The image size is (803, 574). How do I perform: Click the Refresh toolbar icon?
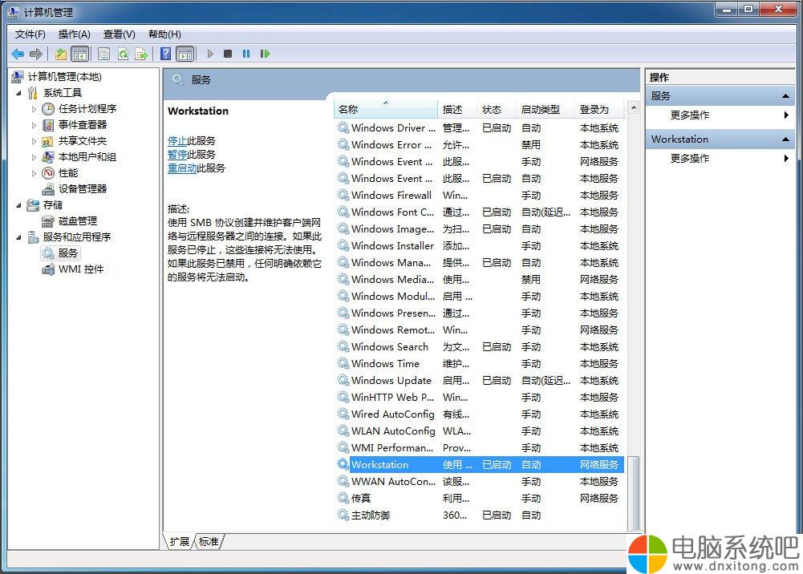tap(123, 54)
